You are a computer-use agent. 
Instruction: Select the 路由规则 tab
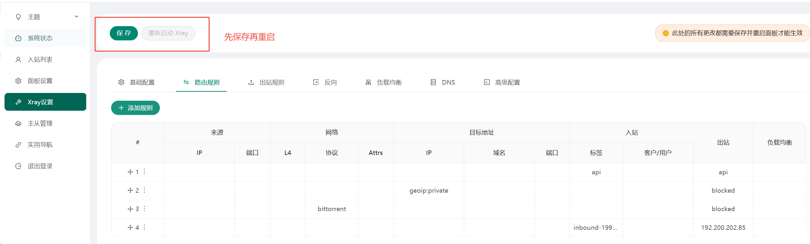[x=201, y=82]
